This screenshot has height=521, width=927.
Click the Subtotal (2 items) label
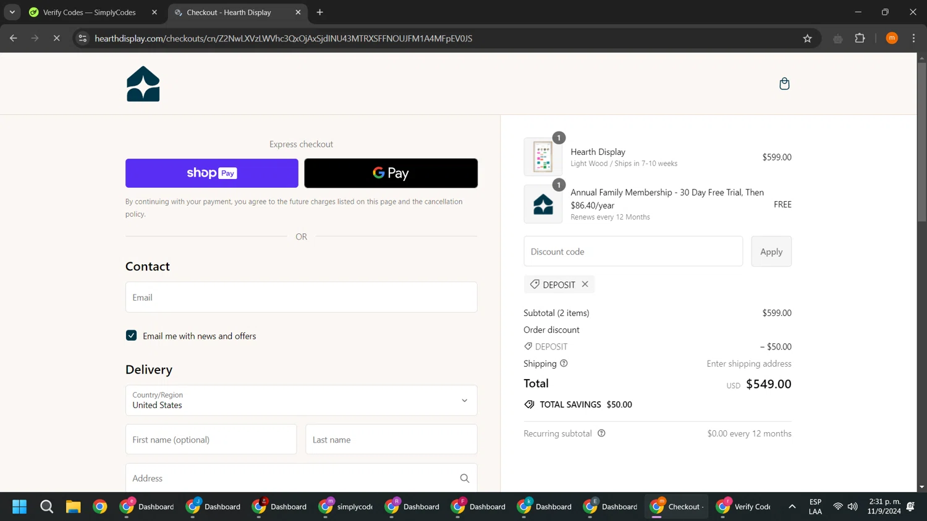pos(556,313)
